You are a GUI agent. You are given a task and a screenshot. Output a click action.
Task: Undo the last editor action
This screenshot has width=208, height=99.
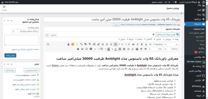81,44
